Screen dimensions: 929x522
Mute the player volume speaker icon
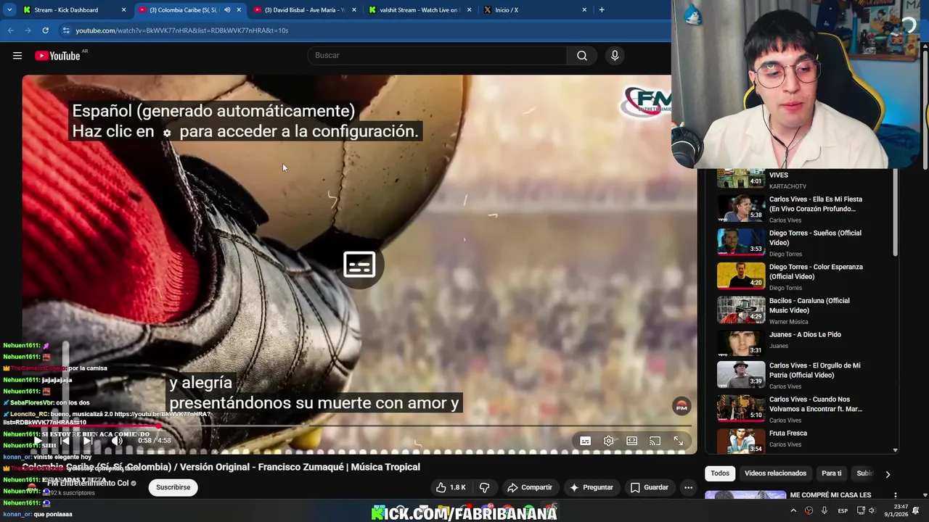(117, 441)
